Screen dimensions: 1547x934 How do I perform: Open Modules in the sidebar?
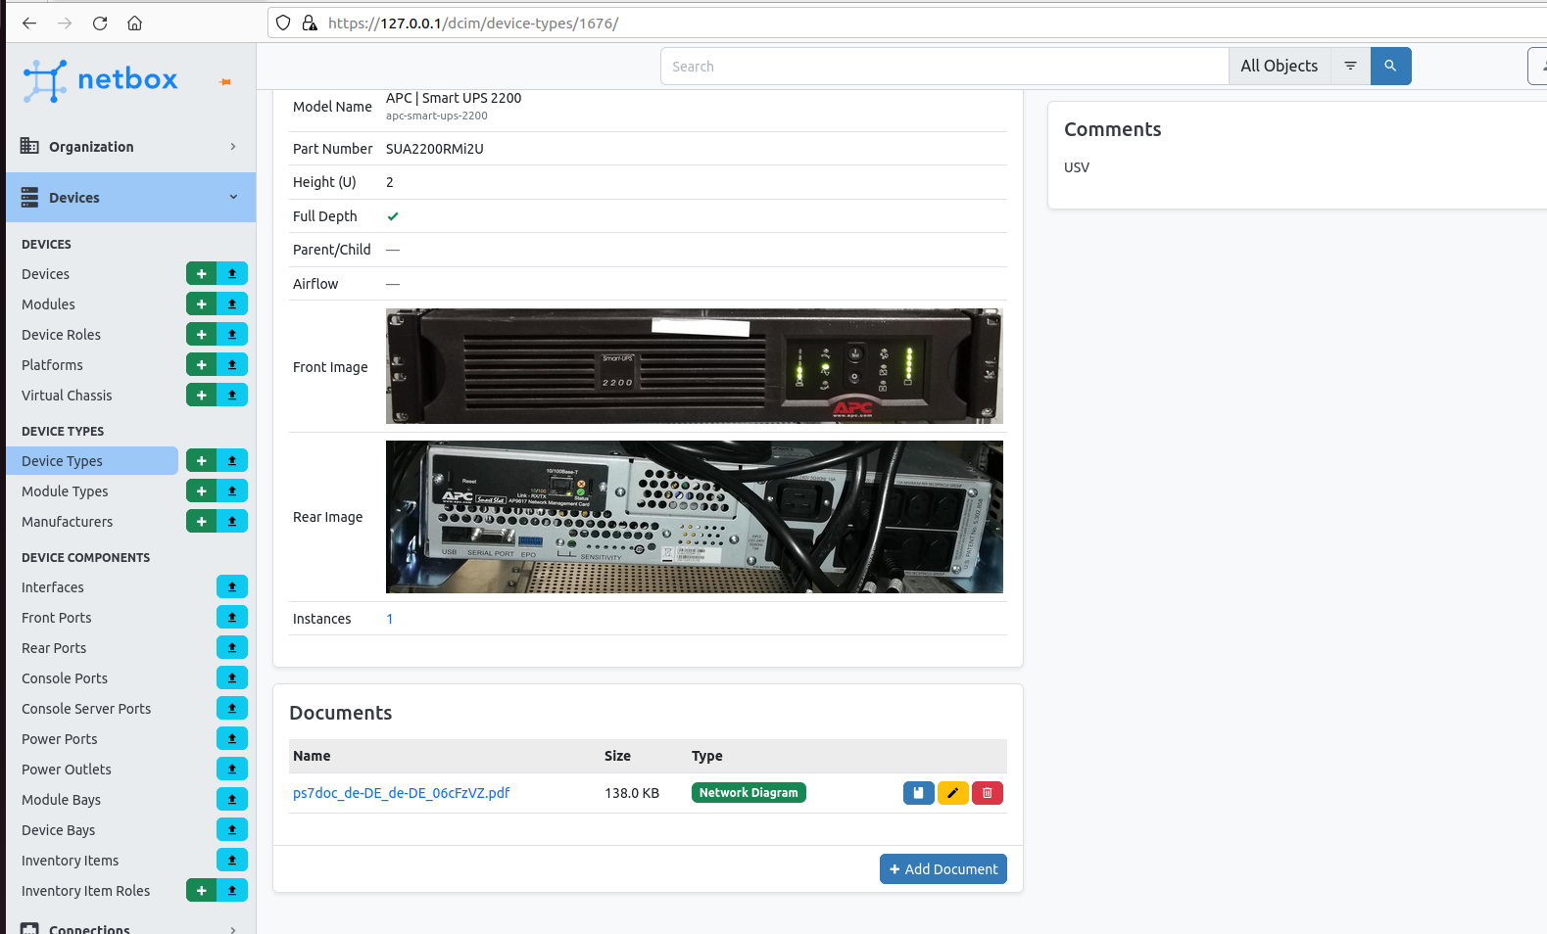coord(48,304)
